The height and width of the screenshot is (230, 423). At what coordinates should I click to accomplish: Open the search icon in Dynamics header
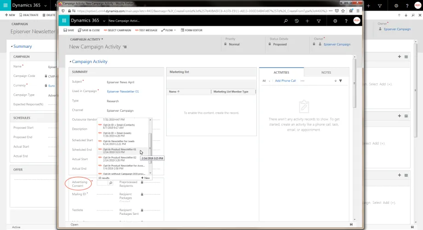(286, 21)
